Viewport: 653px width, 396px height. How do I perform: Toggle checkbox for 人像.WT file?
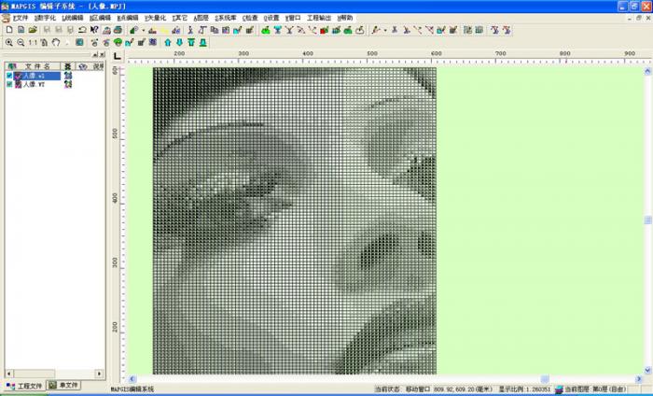pyautogui.click(x=9, y=84)
